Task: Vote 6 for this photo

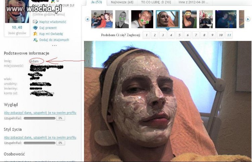Action: 187,35
